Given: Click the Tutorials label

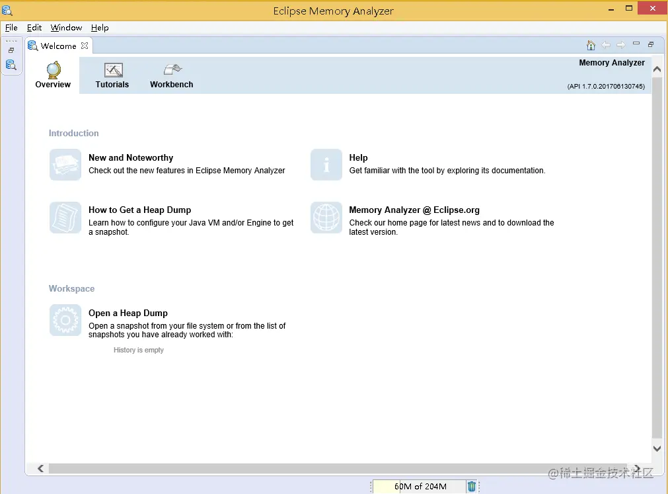Looking at the screenshot, I should 112,85.
